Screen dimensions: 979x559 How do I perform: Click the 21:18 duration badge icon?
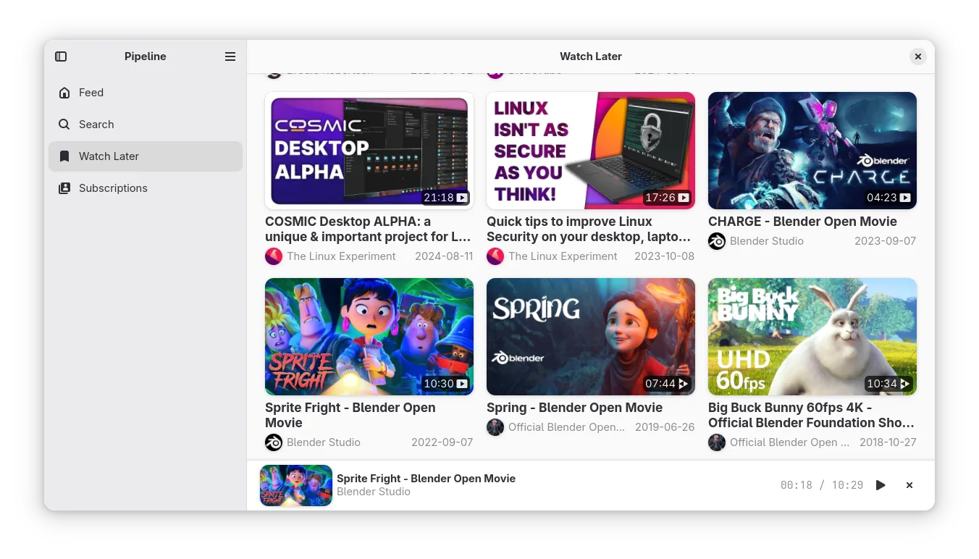coord(462,198)
